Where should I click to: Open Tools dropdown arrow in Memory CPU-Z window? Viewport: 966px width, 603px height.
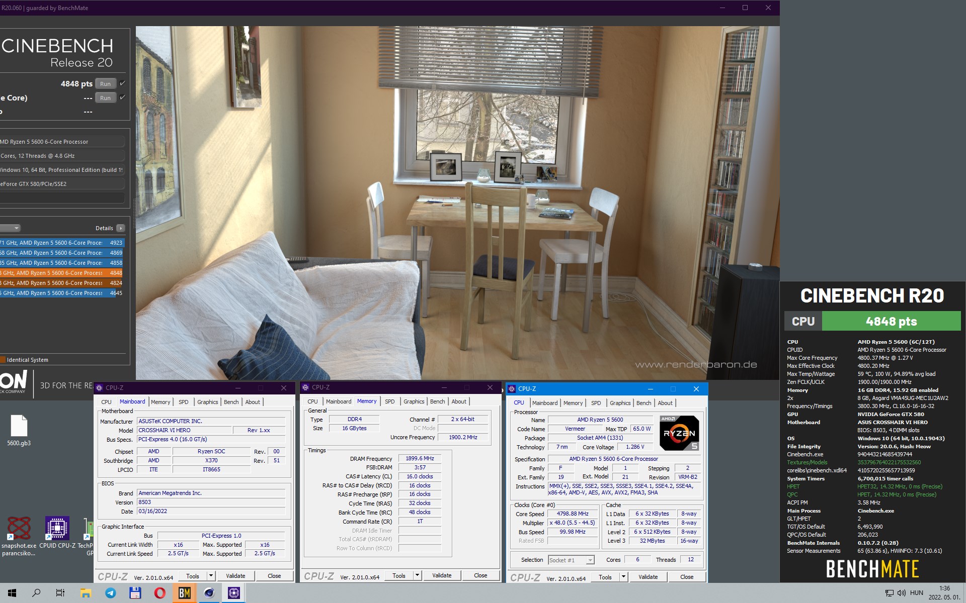[x=418, y=575]
